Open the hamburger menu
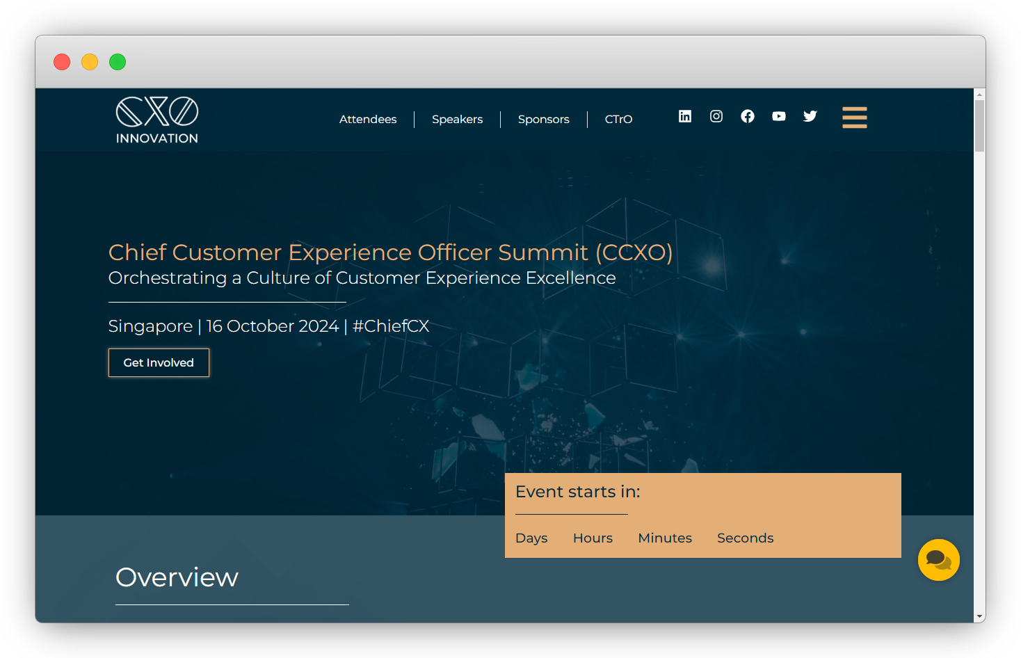The image size is (1021, 658). pos(855,118)
